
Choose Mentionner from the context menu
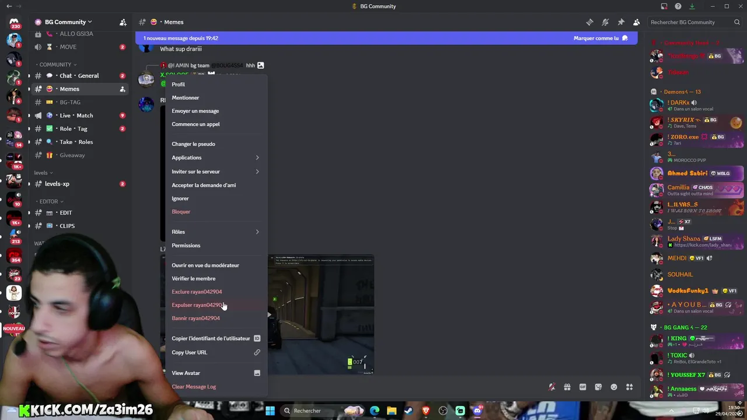(x=215, y=97)
